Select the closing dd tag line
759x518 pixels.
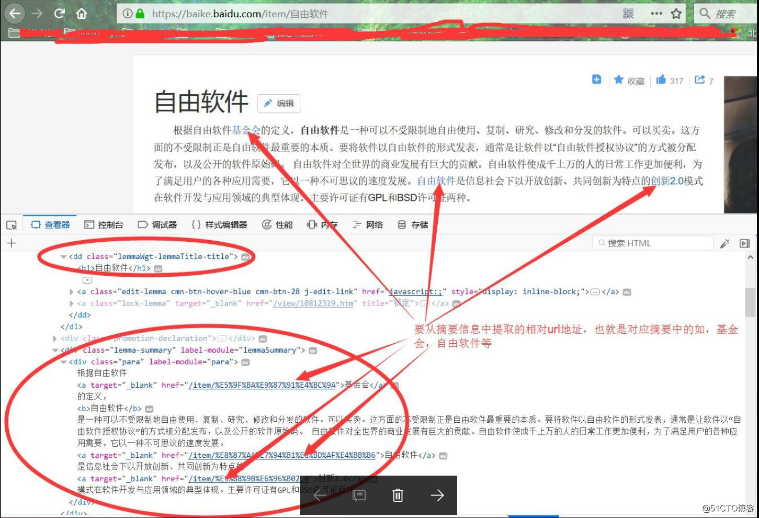tap(80, 315)
